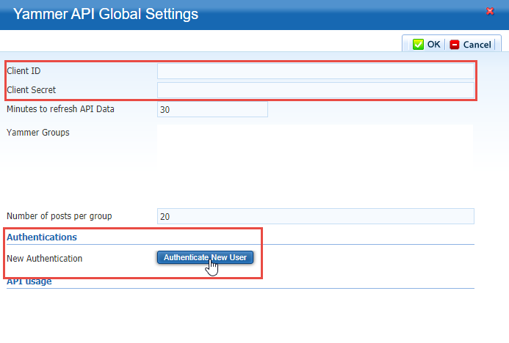Close the dialog with the red X icon

click(x=490, y=11)
